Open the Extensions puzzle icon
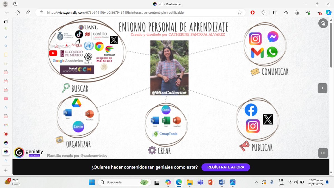The width and height of the screenshot is (334, 188). click(x=263, y=13)
